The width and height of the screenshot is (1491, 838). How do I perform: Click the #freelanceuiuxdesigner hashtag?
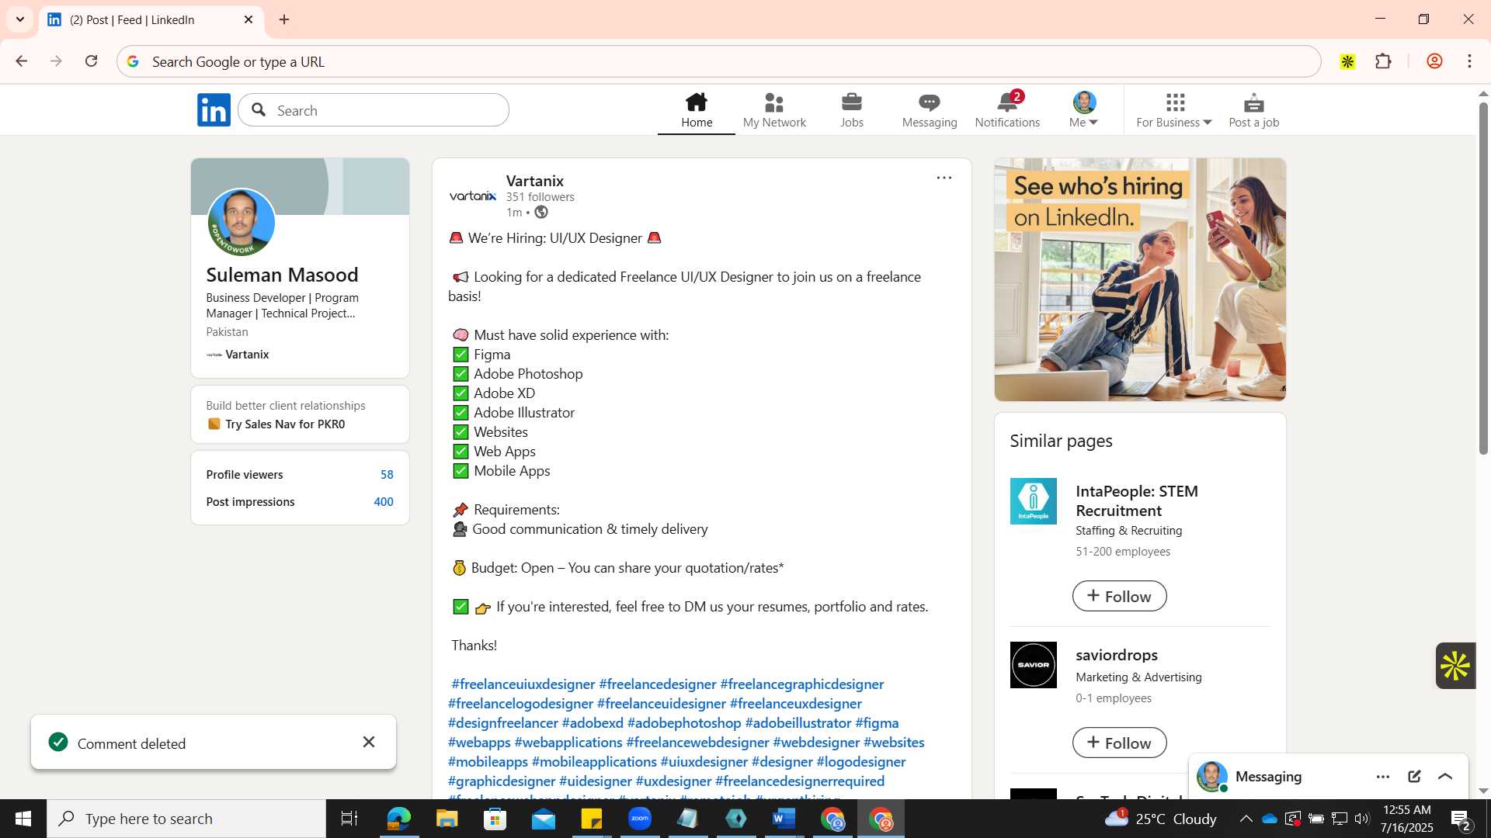click(x=523, y=684)
